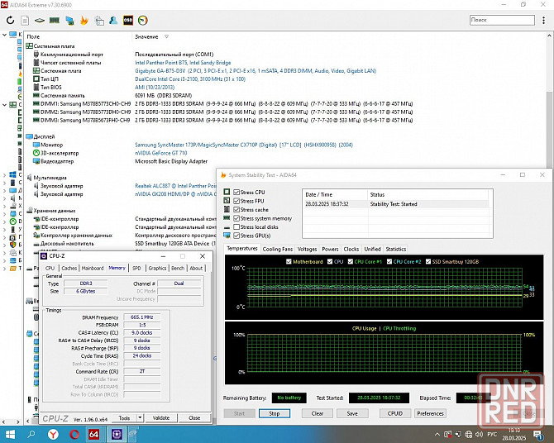
Task: Open the Значение column sort arrow
Action: coord(166,36)
